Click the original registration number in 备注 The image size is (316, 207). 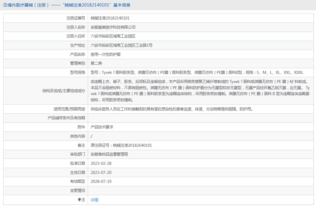pos(121,145)
